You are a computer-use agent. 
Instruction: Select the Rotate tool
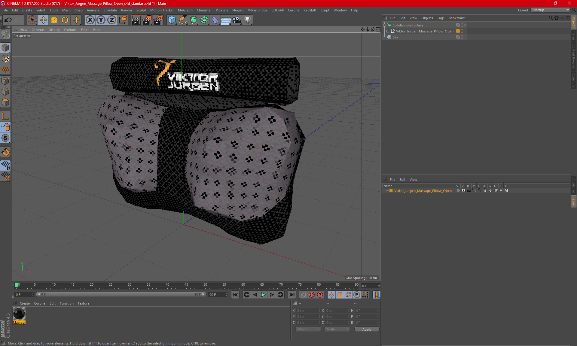65,20
